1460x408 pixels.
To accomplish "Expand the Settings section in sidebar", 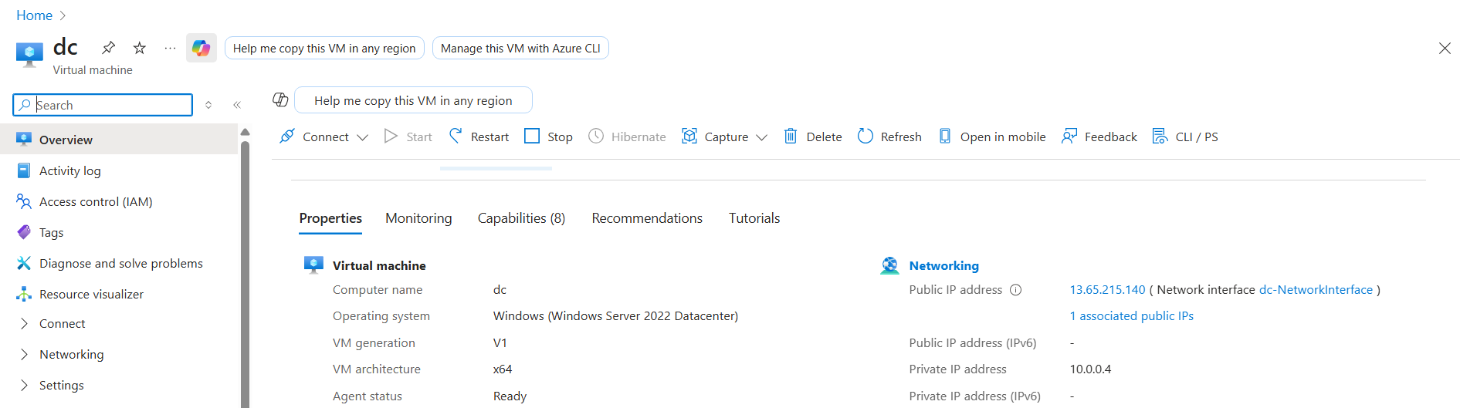I will pos(24,385).
